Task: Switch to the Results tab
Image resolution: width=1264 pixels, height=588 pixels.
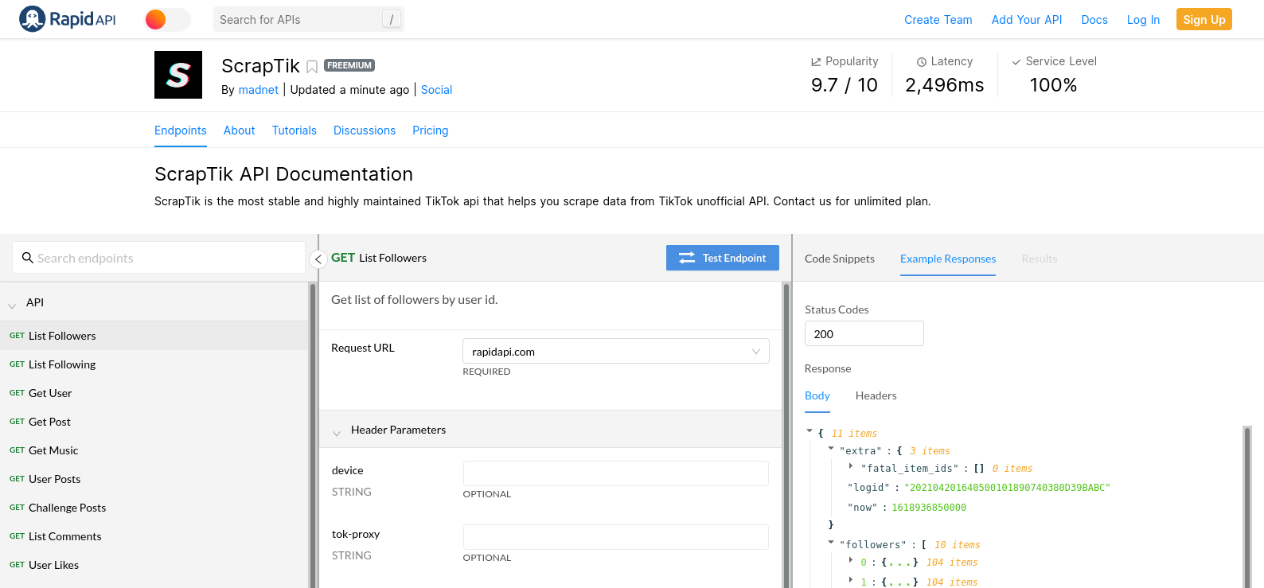Action: coord(1040,259)
